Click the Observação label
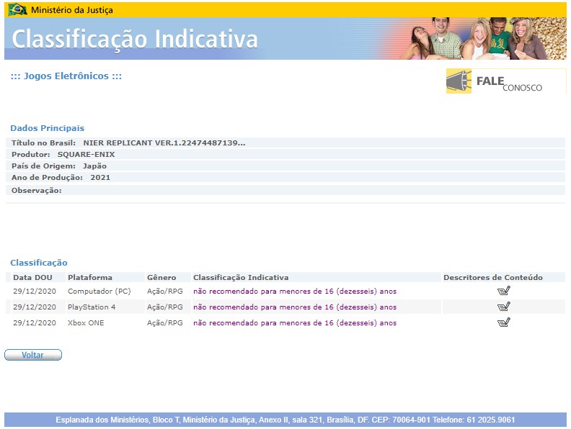571x429 pixels. click(37, 191)
